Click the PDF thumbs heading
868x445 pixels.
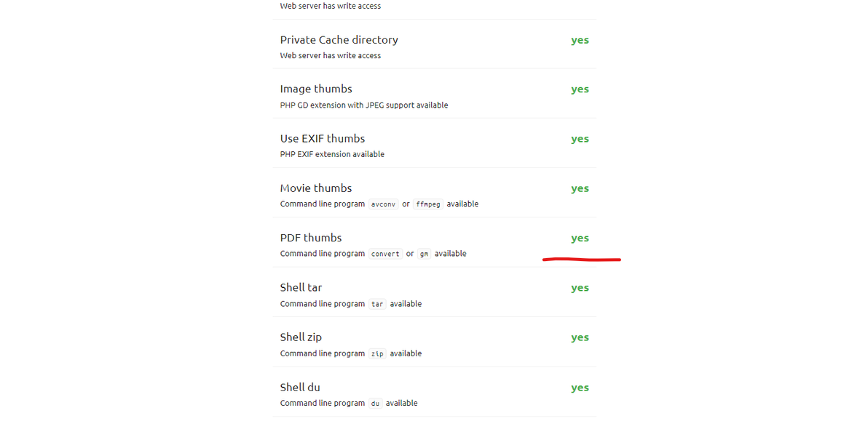310,238
